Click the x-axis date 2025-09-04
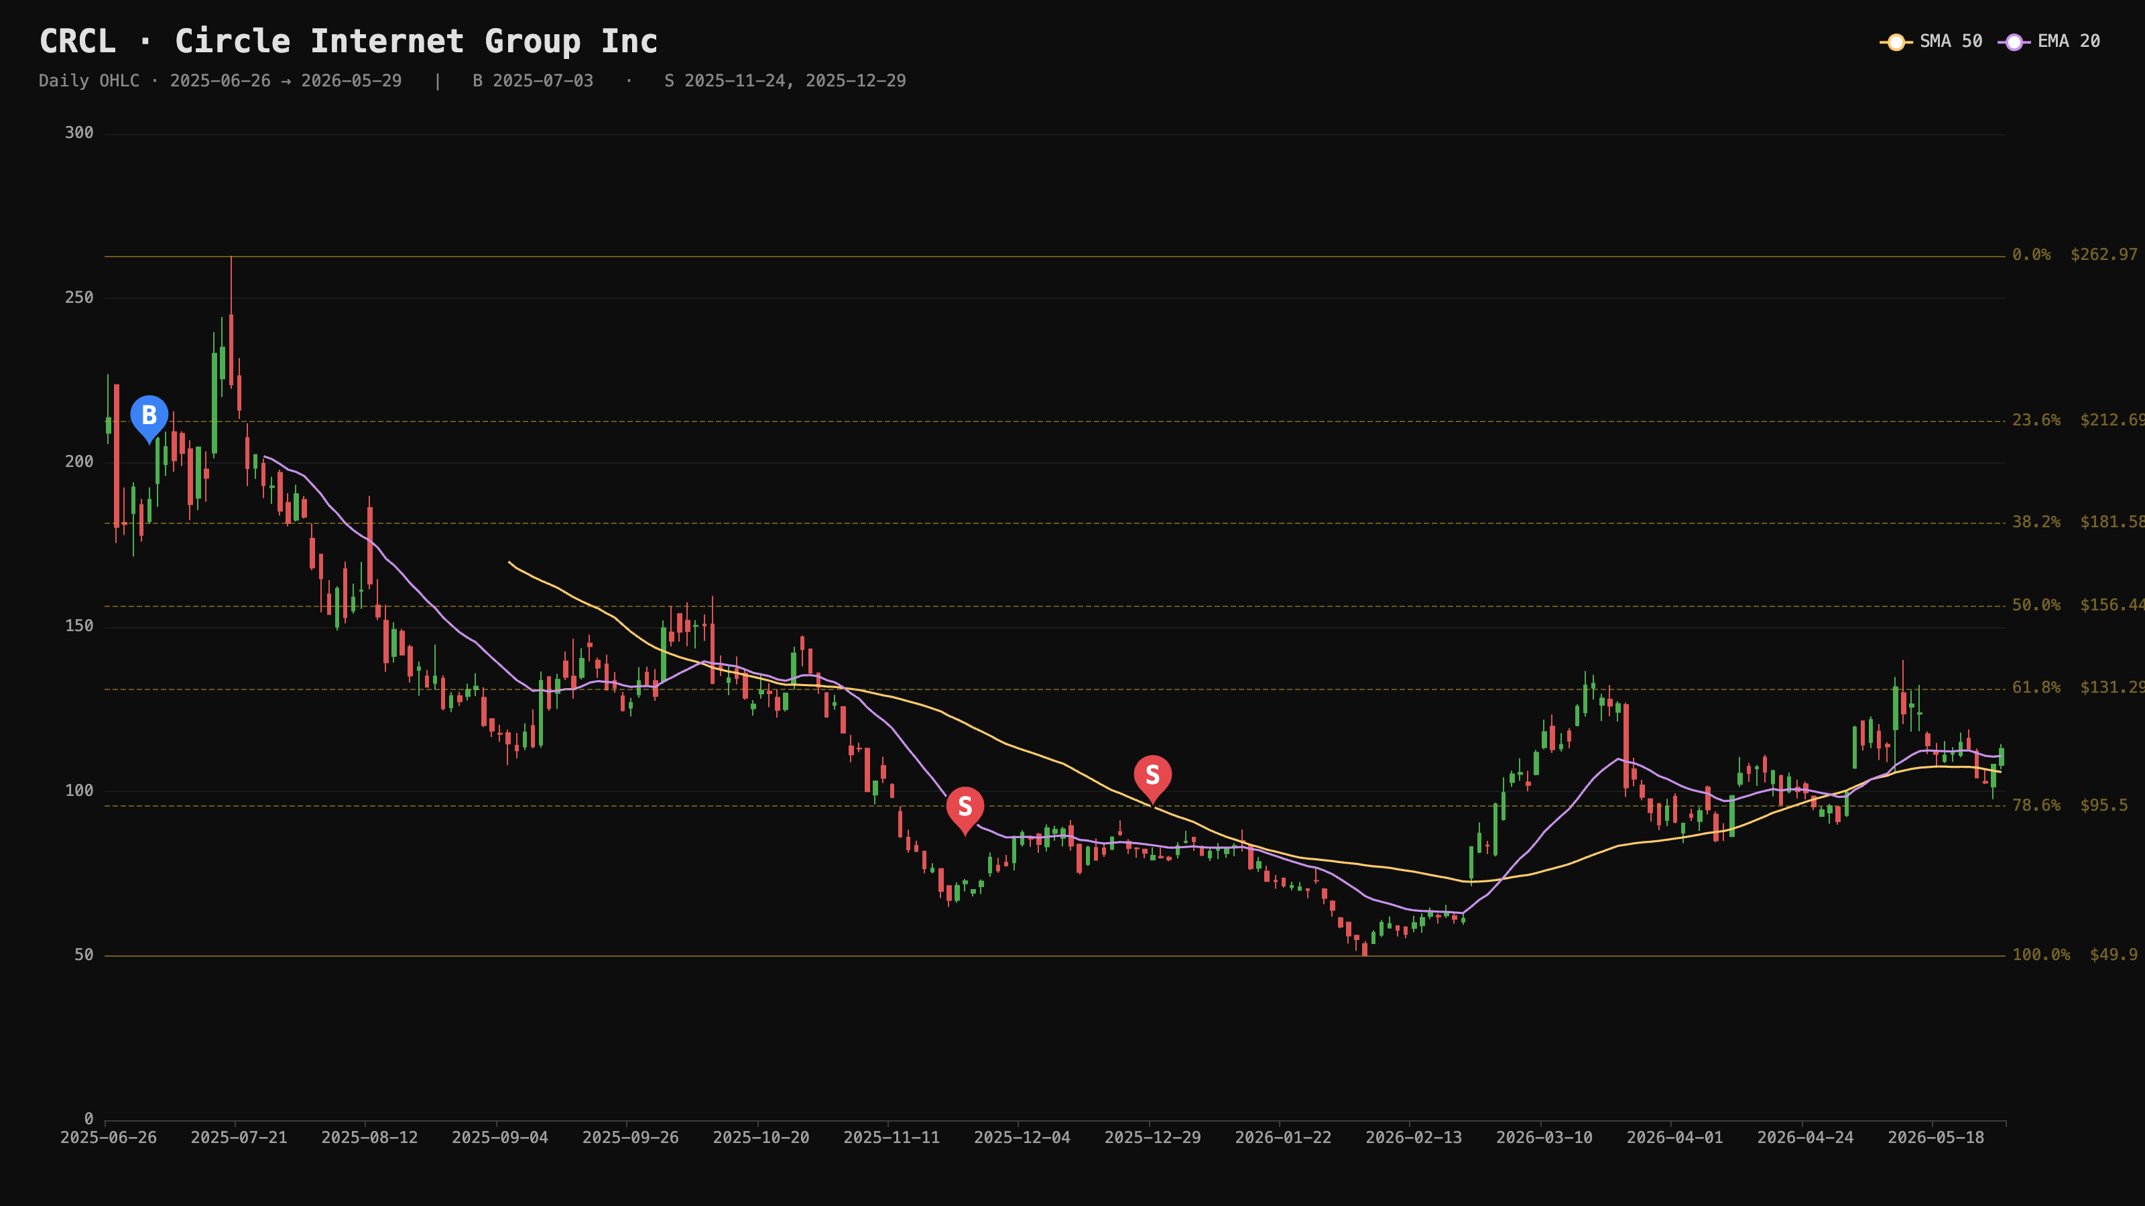Image resolution: width=2145 pixels, height=1206 pixels. coord(501,1138)
